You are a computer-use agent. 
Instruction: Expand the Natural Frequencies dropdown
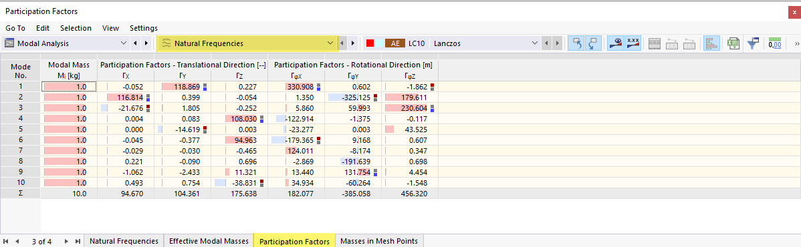[330, 43]
